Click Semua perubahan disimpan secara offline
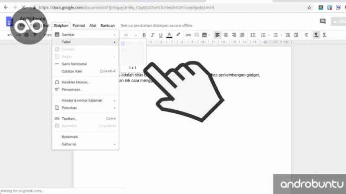Screen dimensions: 346x194 [x=157, y=25]
